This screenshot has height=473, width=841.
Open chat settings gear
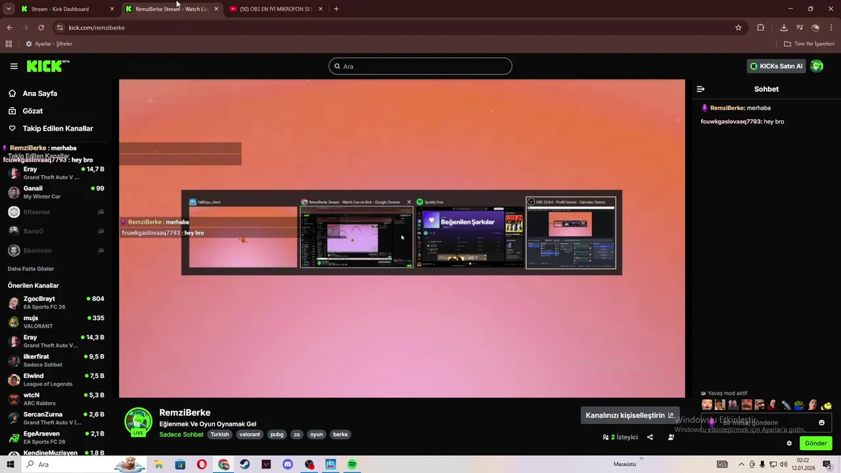click(789, 443)
